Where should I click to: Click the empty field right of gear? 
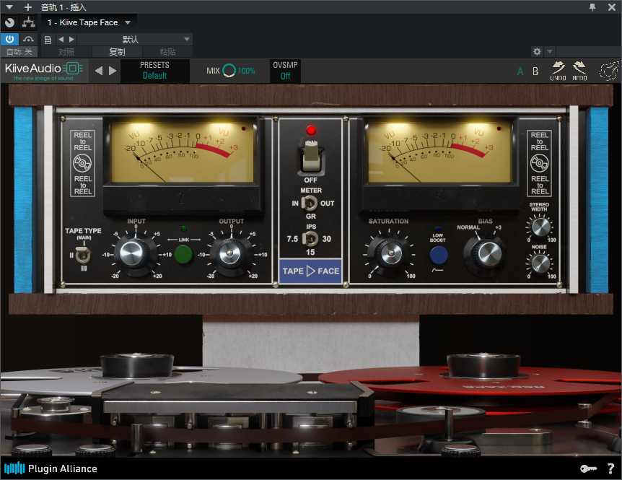pyautogui.click(x=588, y=51)
